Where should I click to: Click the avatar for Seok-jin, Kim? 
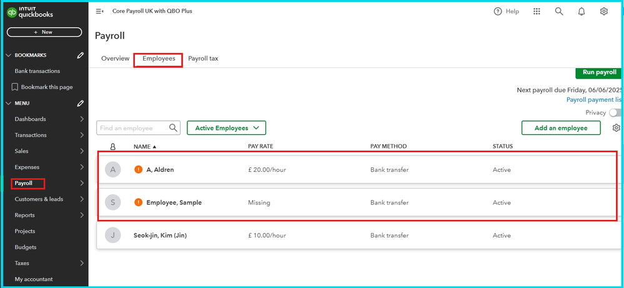coord(112,236)
